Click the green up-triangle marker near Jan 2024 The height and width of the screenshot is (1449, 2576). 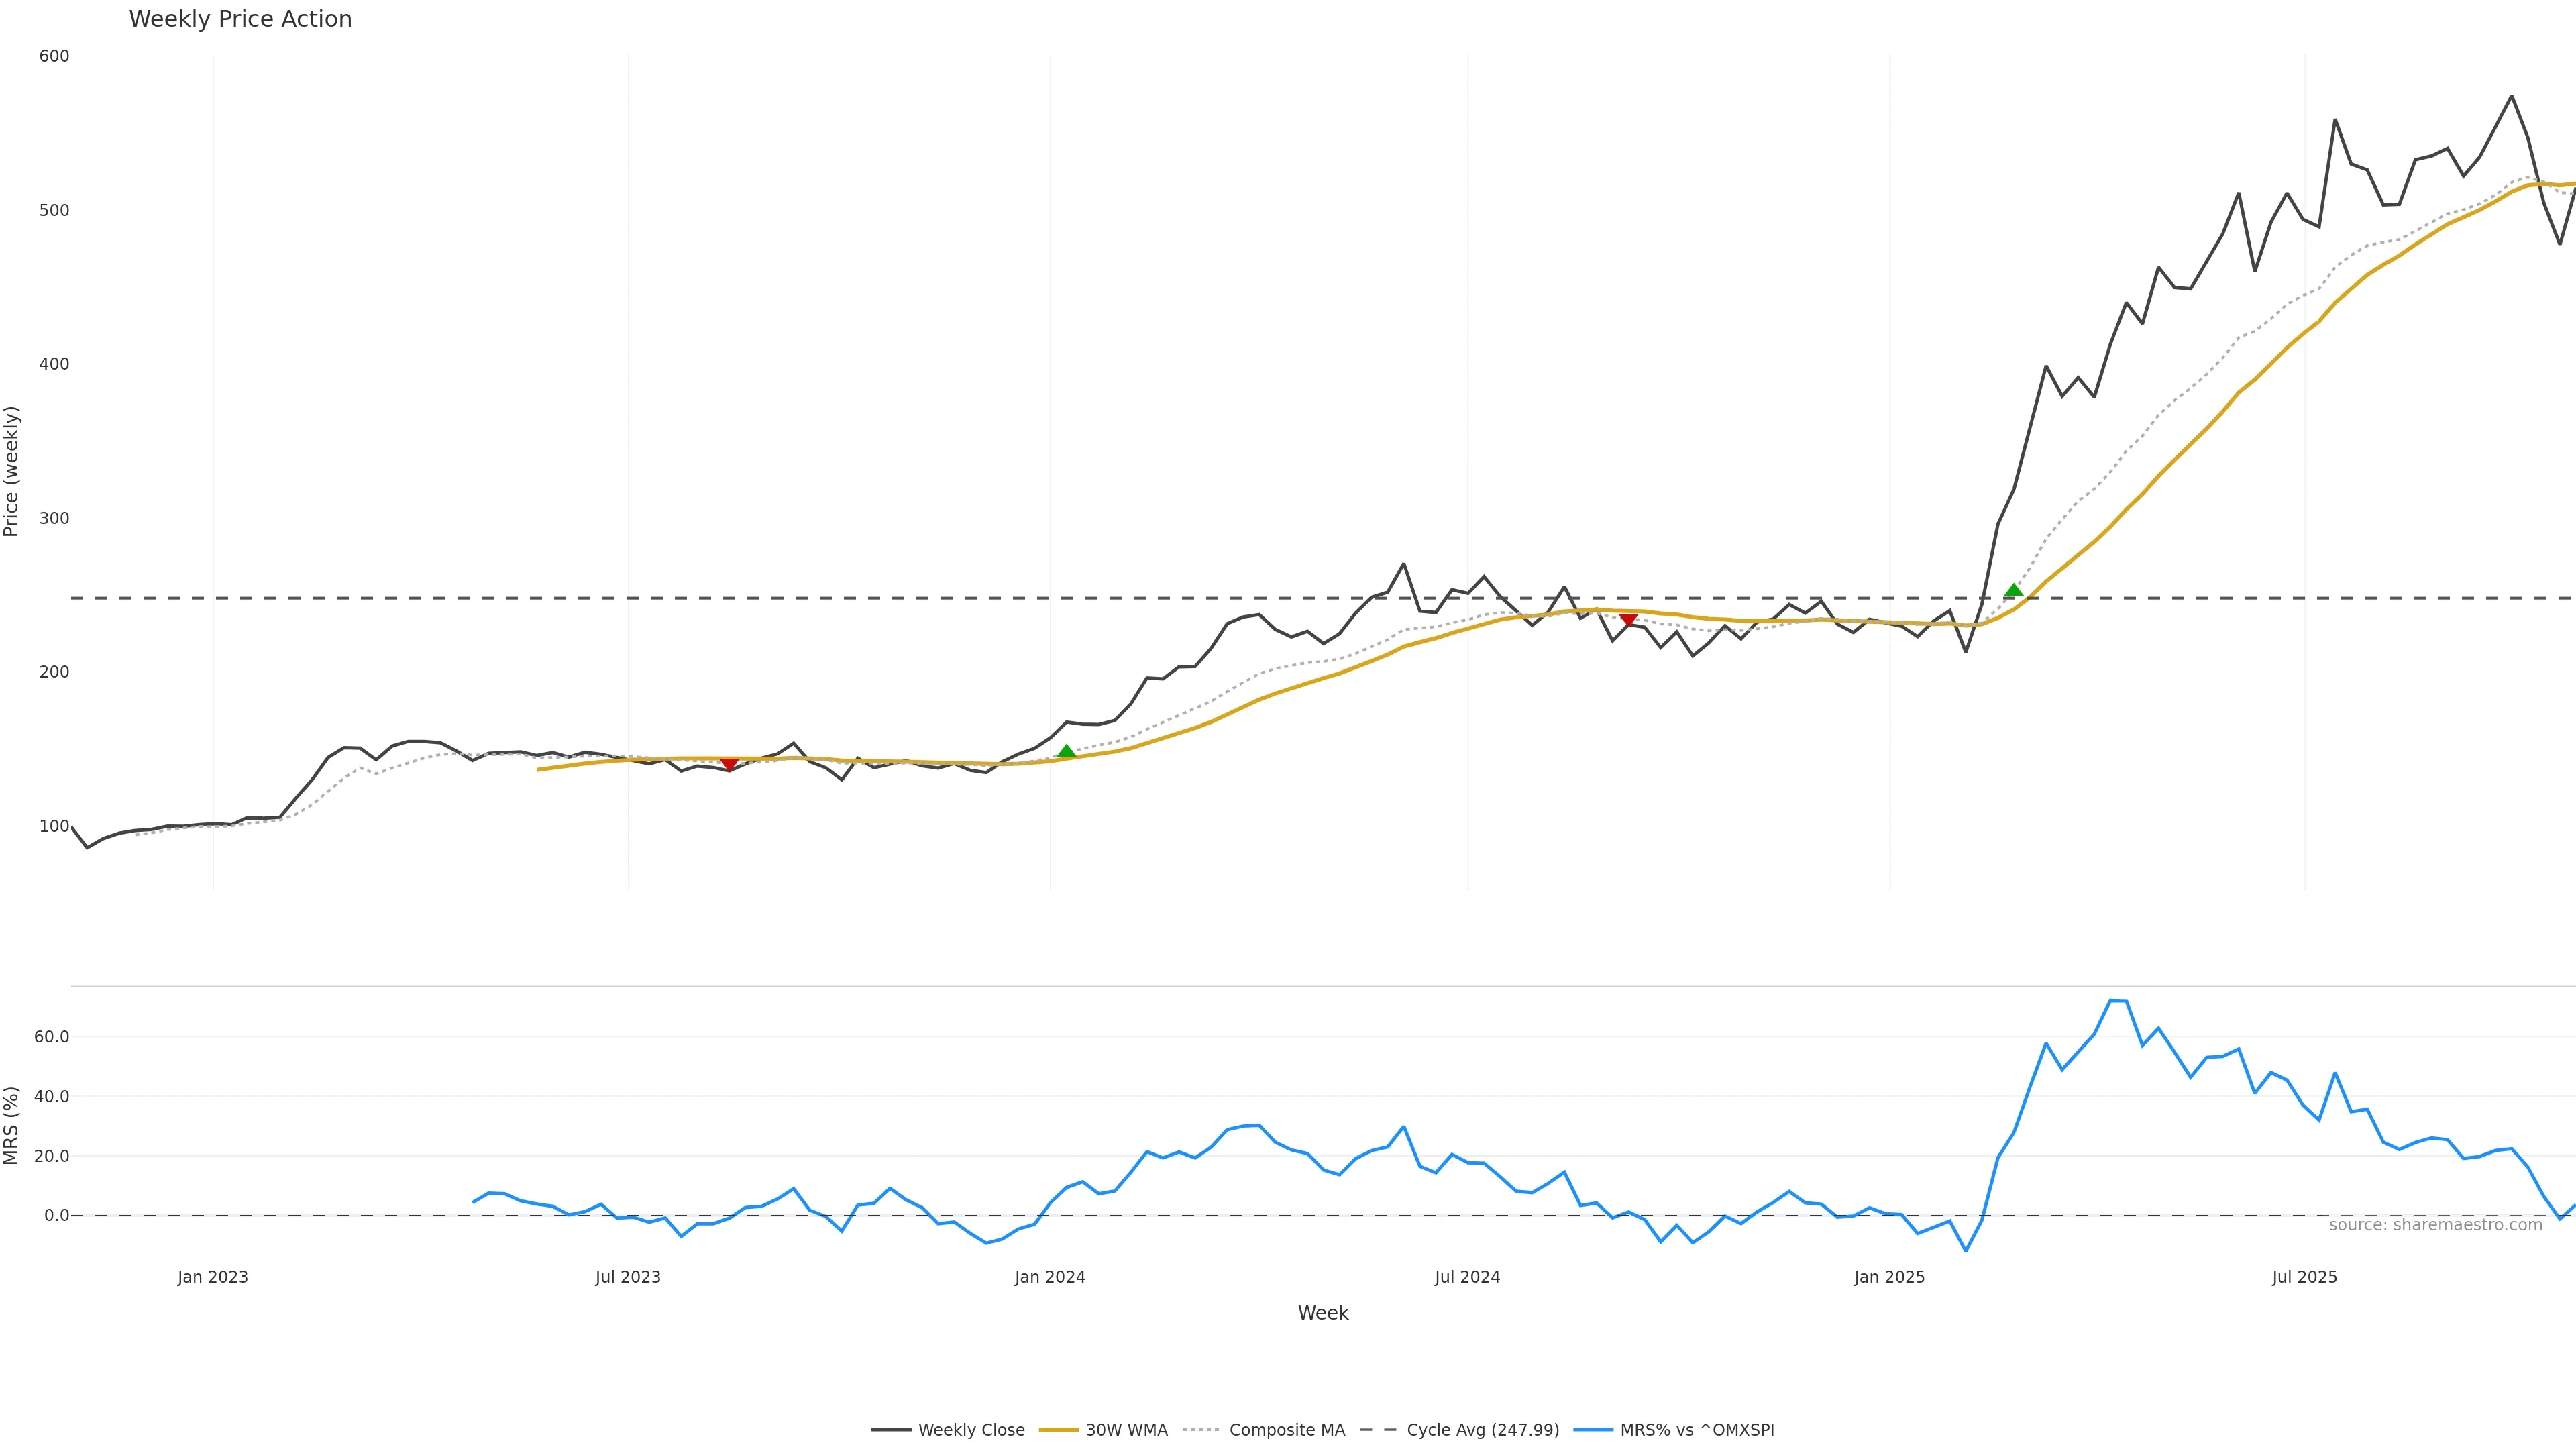click(1066, 751)
